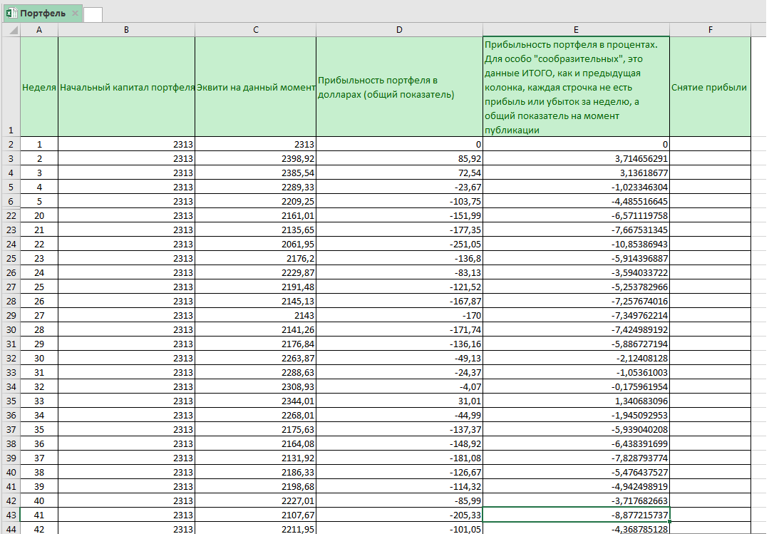This screenshot has height=534, width=784.
Task: Select column C header
Action: tap(255, 30)
